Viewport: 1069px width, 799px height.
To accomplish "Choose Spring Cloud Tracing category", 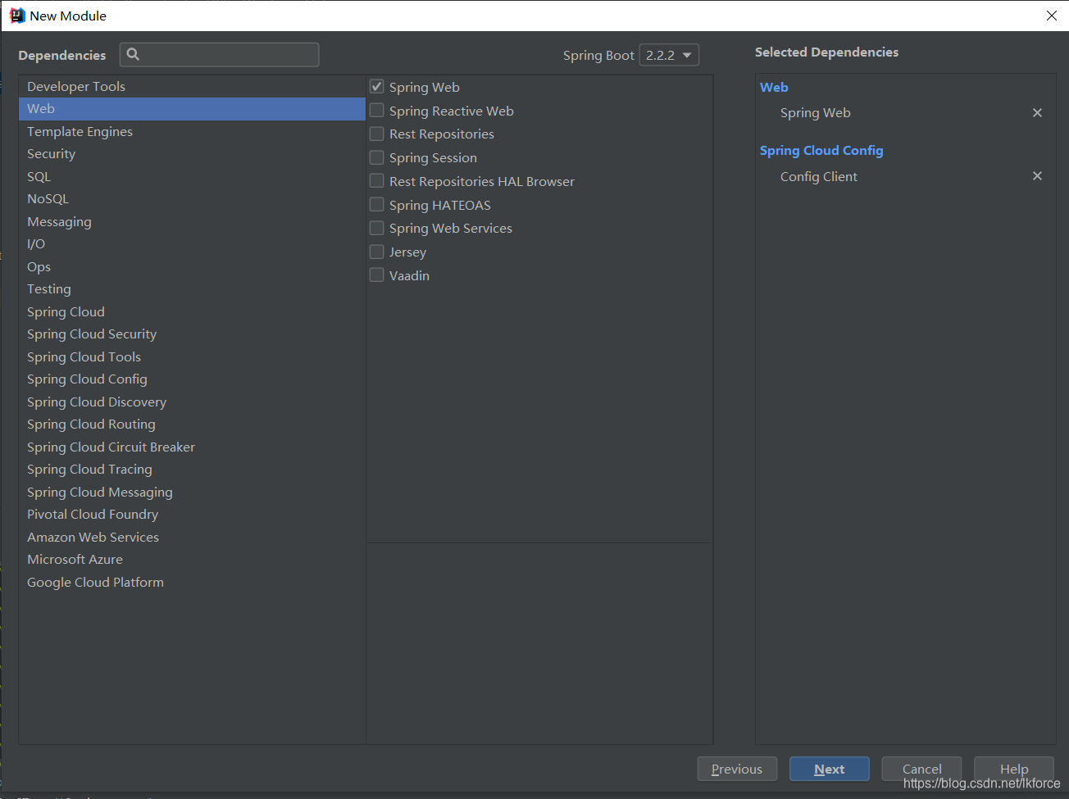I will click(x=192, y=470).
